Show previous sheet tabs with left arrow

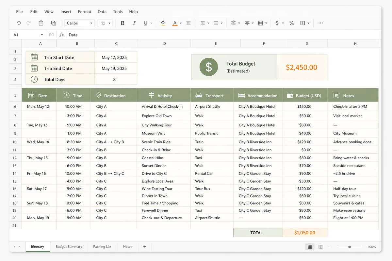14,247
